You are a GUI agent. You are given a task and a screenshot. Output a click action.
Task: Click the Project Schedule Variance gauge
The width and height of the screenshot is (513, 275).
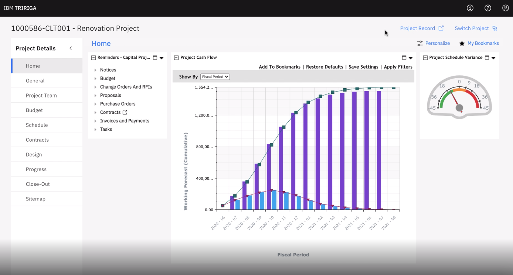coord(459,97)
